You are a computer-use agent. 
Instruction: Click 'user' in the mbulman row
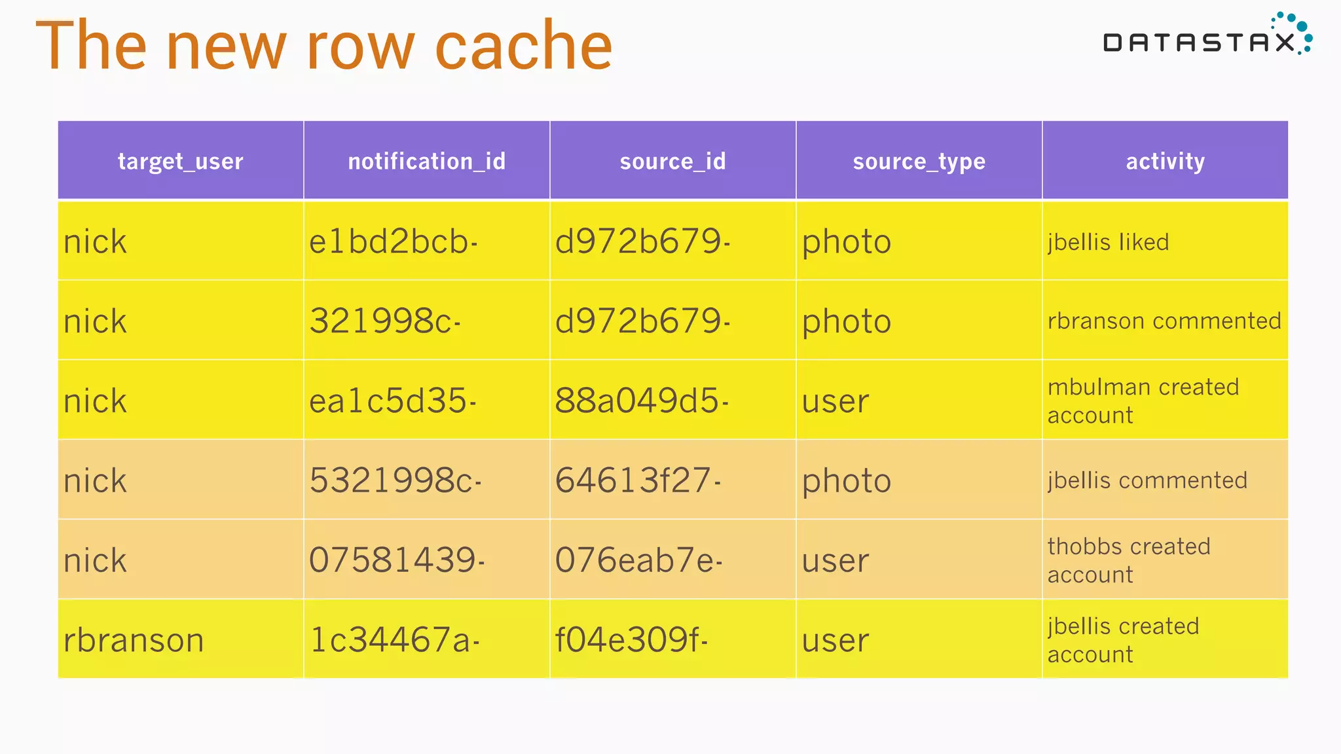[836, 402]
